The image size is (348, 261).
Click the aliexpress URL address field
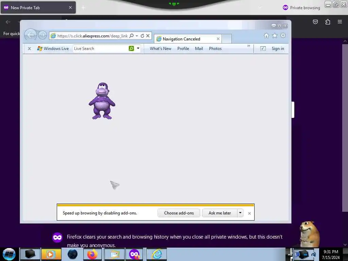pos(92,36)
